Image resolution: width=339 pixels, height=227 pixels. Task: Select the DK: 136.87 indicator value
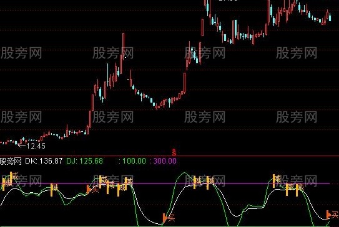coord(44,161)
